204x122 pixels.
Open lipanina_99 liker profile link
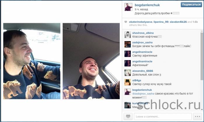click(x=161, y=22)
